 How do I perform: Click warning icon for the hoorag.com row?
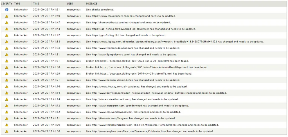[7, 87]
